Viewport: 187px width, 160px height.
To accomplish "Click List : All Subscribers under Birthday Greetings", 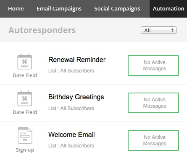I will [x=71, y=108].
